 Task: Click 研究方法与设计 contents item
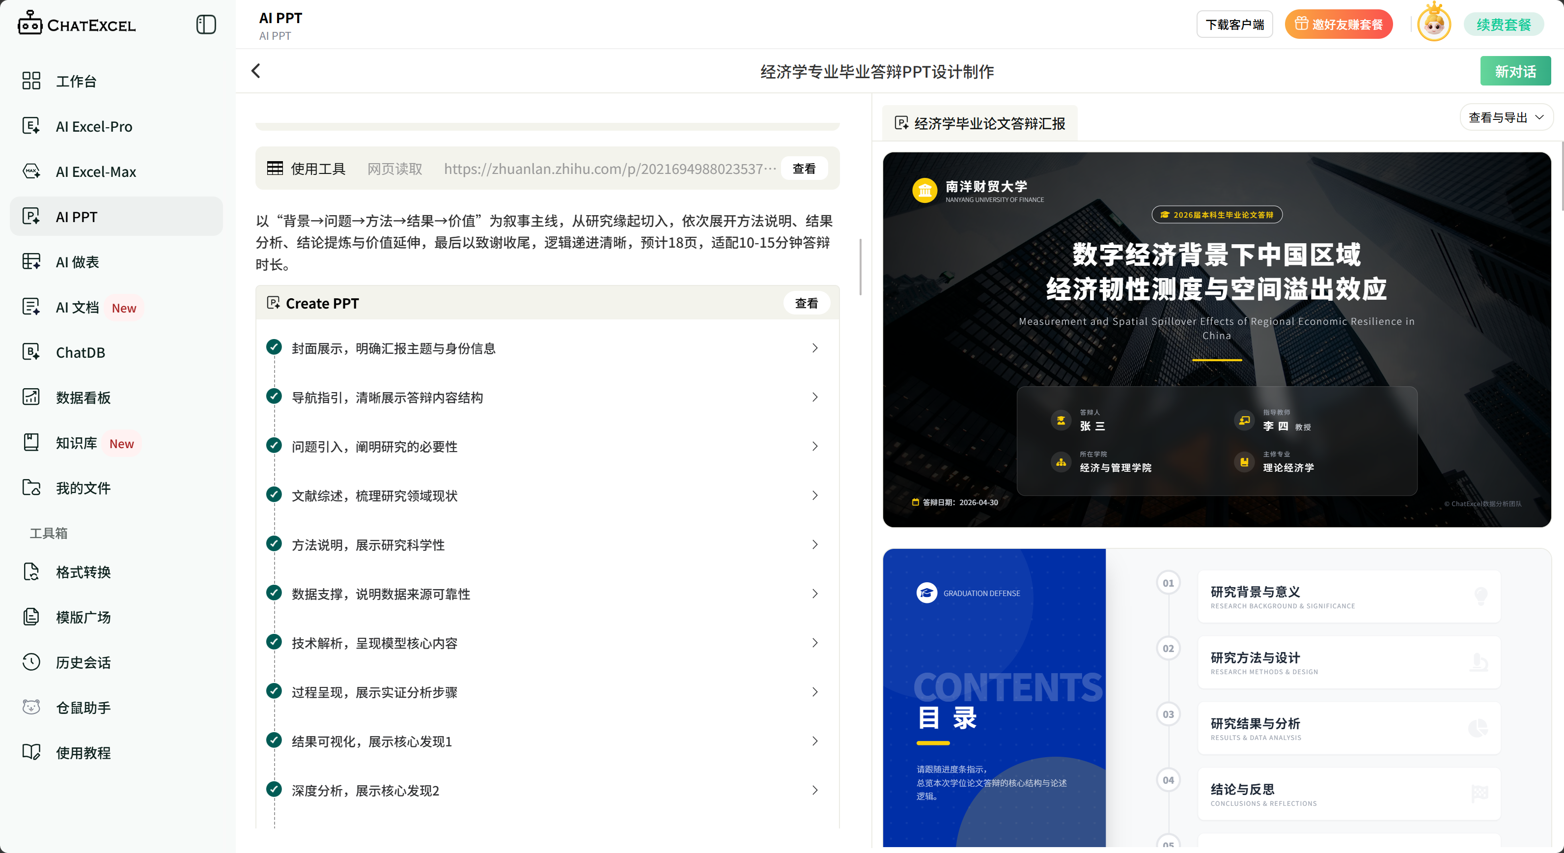(1348, 662)
